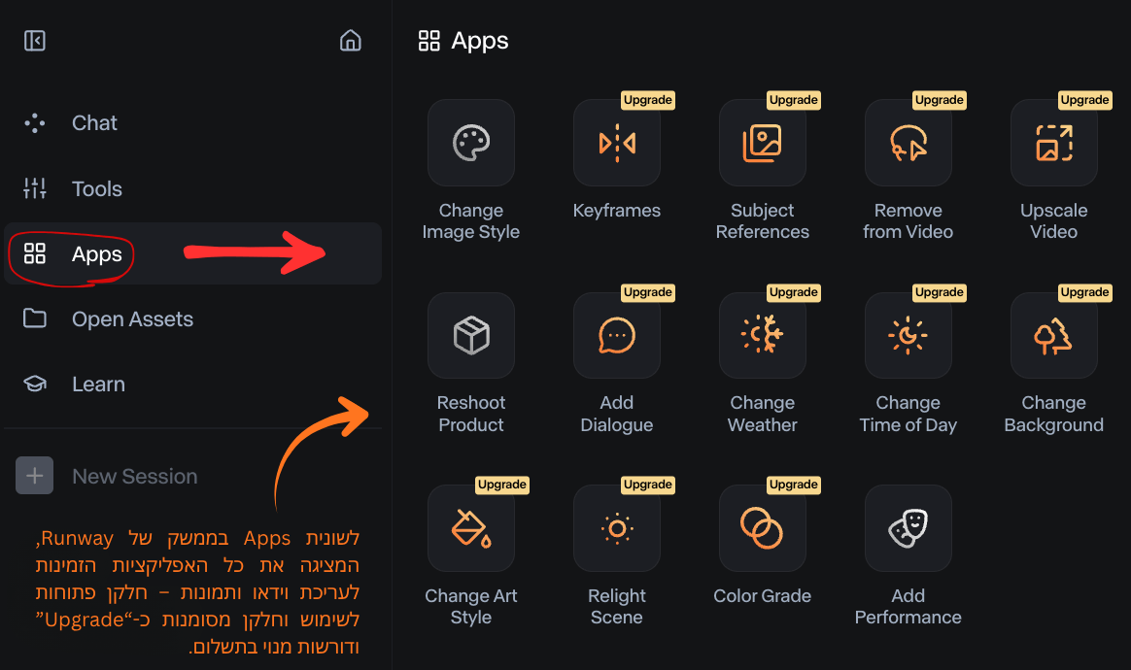The image size is (1131, 670).
Task: Launch the Change Background app
Action: [x=1054, y=336]
